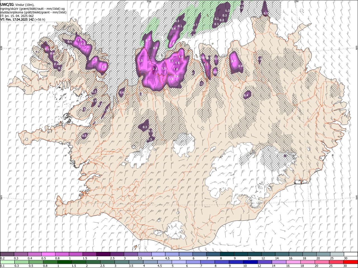
Task: Select upper legend swatch between 0.3 and 0.4
Action: 21,254
